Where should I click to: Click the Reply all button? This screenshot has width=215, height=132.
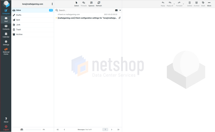170,4
